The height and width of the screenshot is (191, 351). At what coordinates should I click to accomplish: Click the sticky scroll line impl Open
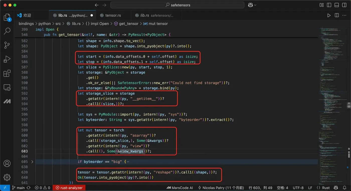[x=47, y=30]
